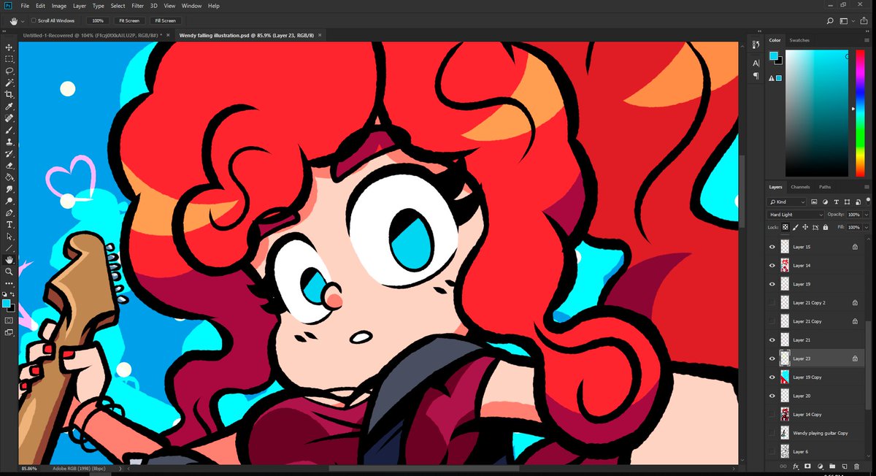Open the Paragraph panel icon
The height and width of the screenshot is (476, 876).
click(756, 75)
